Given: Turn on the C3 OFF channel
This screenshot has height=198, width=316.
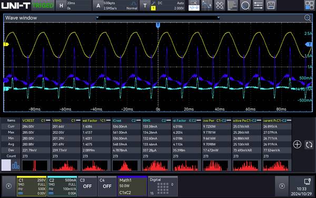Looking at the screenshot, I should 87,186.
